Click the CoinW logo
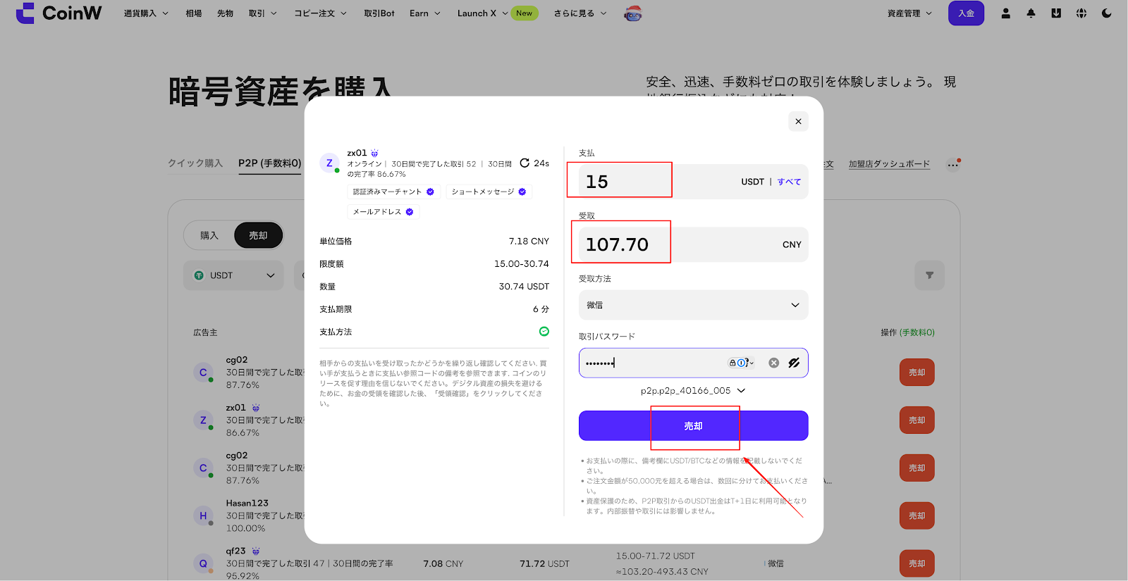 pos(59,13)
